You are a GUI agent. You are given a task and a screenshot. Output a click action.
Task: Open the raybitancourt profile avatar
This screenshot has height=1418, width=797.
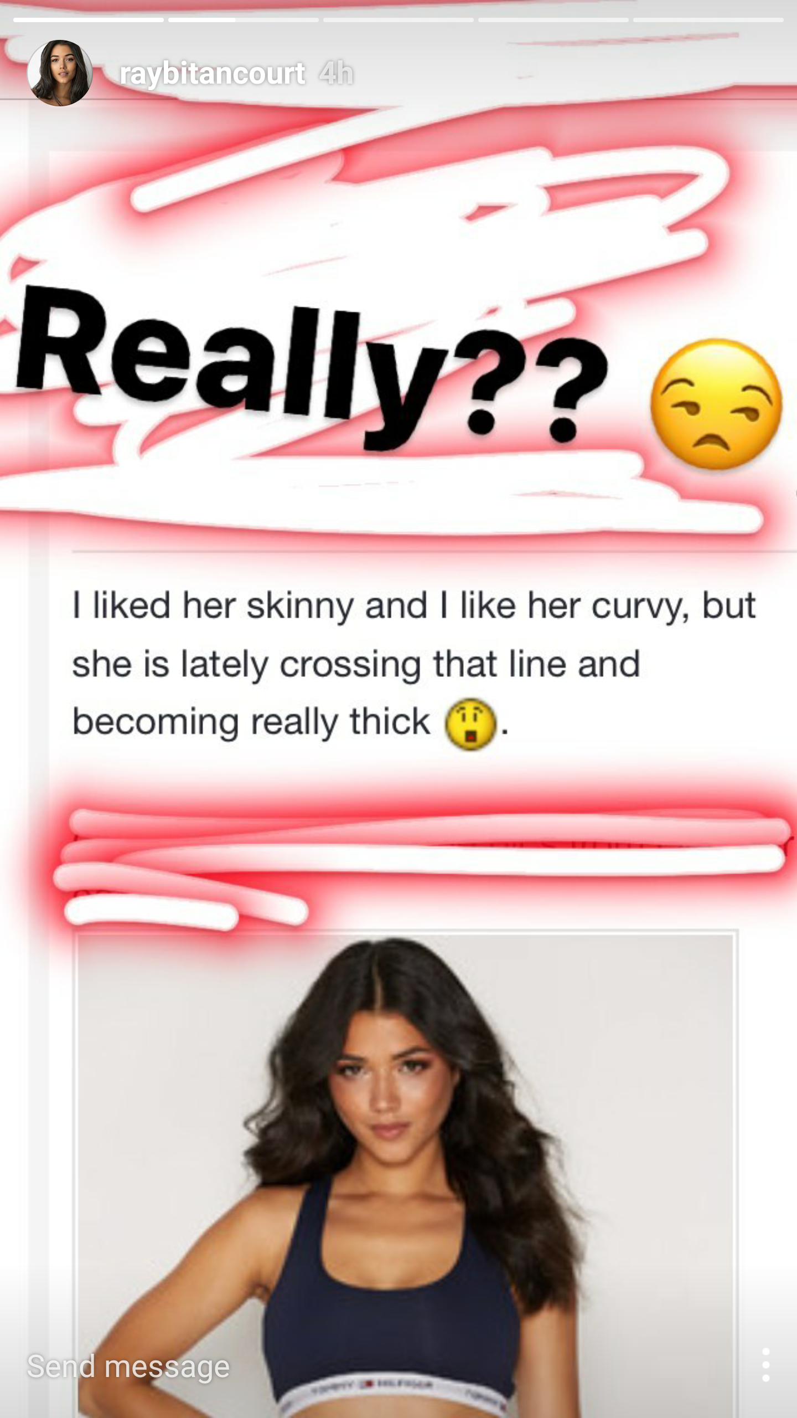point(60,73)
